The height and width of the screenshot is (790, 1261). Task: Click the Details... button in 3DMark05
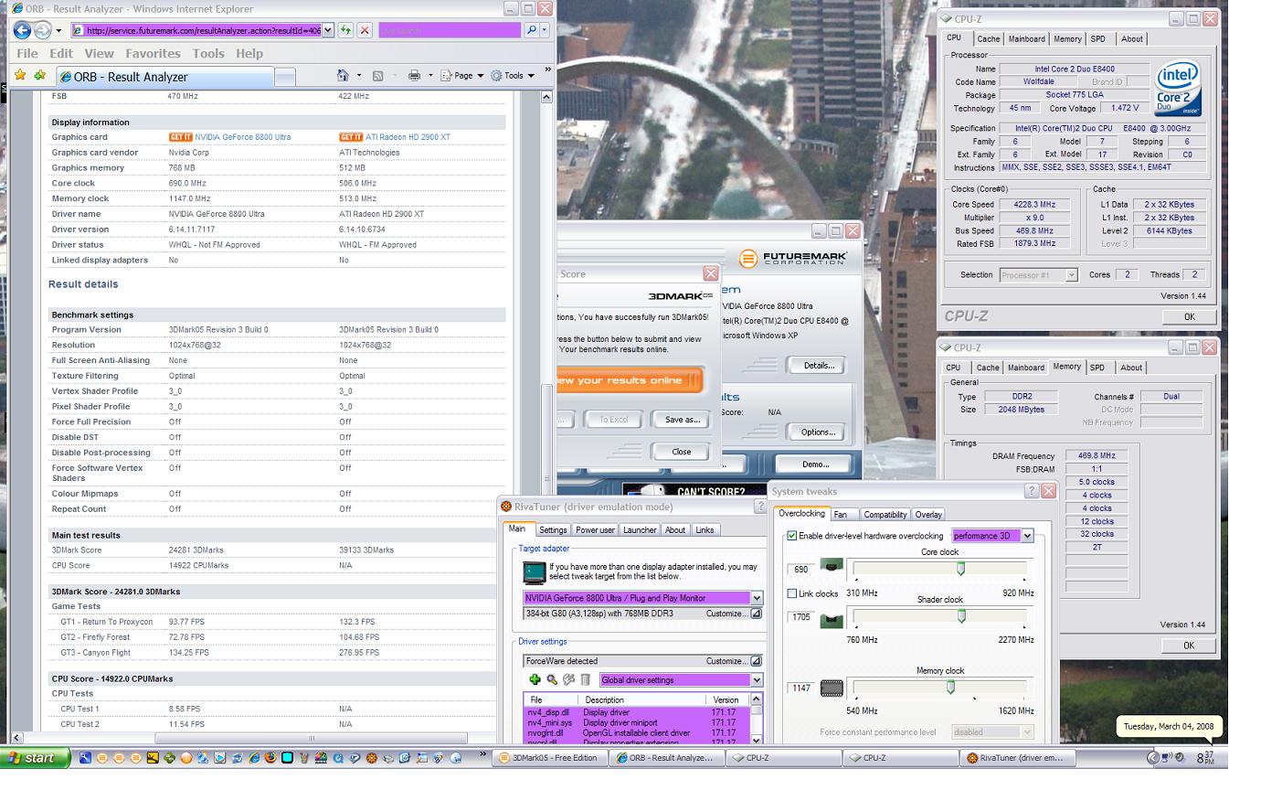(x=819, y=366)
